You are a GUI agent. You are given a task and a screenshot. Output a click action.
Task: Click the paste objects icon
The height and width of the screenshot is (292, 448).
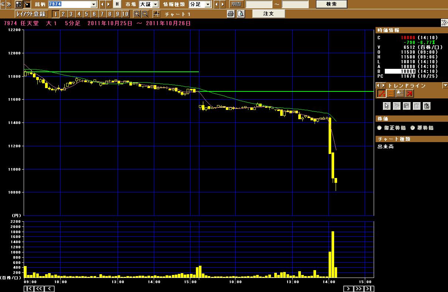coord(407,106)
